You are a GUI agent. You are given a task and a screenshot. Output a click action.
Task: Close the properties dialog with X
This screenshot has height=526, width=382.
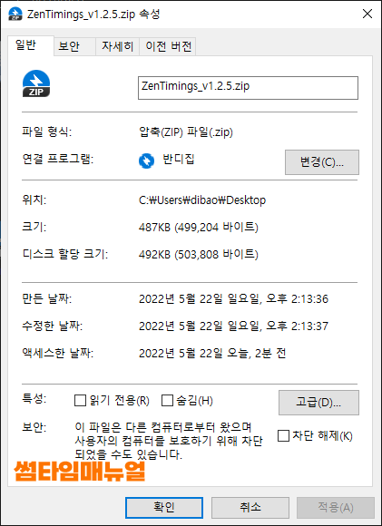367,14
